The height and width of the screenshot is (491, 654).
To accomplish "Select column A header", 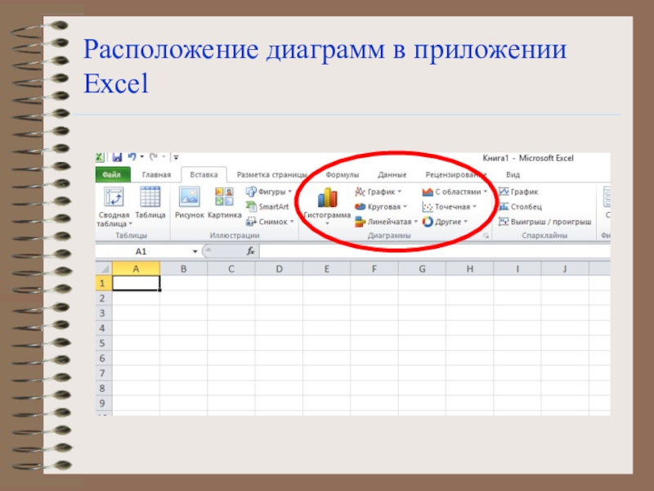I will (136, 268).
